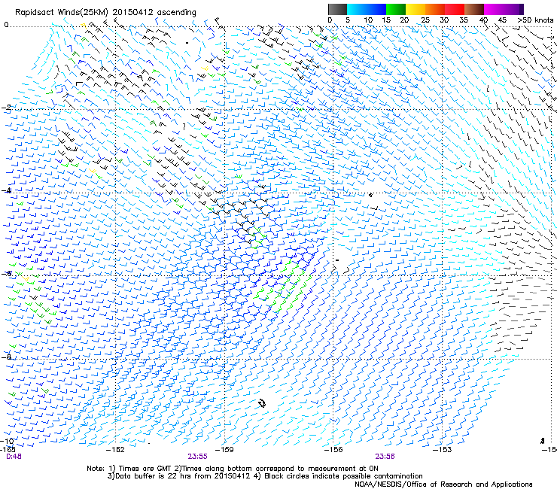Click the '>50 knots' legend label
This screenshot has height=489, width=557.
pyautogui.click(x=535, y=20)
